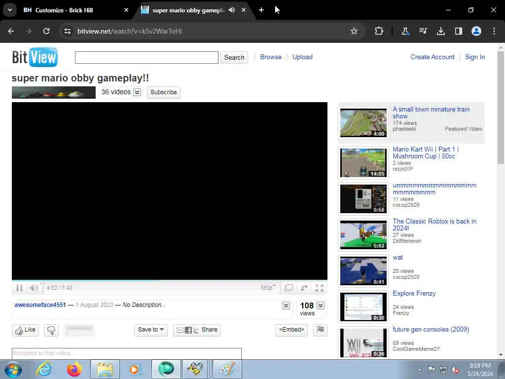This screenshot has height=379, width=505.
Task: Click the Search button
Action: [x=234, y=57]
